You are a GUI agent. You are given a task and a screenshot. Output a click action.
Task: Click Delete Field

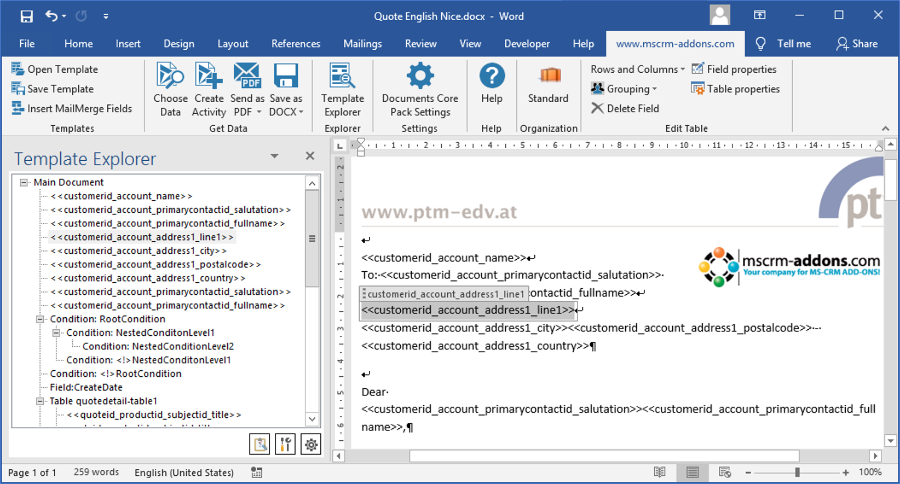click(x=625, y=109)
